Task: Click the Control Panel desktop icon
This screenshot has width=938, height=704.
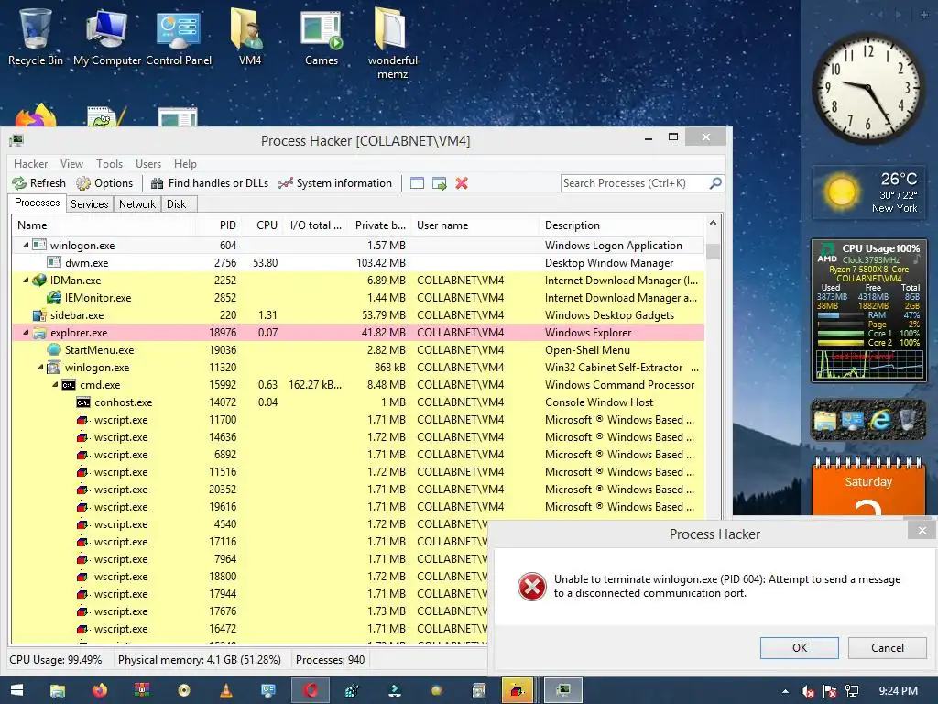Action: pyautogui.click(x=179, y=36)
